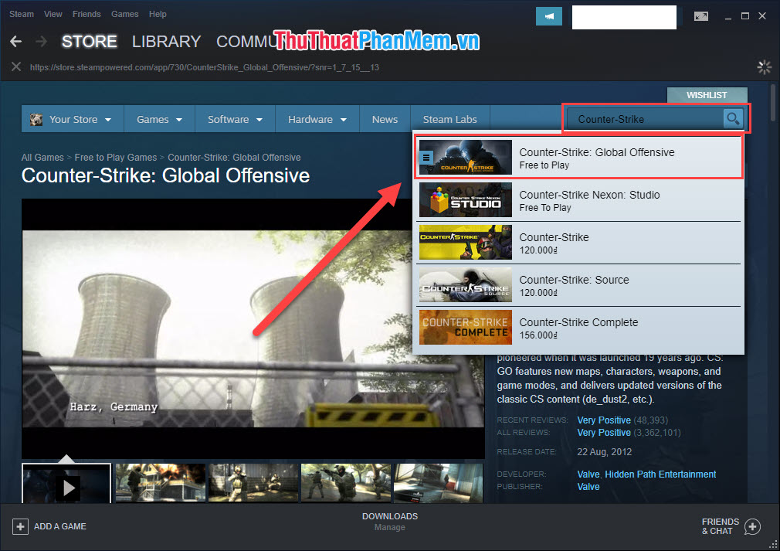Screen dimensions: 780x551
Task: View recent reviews via the Very Positive link
Action: [x=604, y=420]
